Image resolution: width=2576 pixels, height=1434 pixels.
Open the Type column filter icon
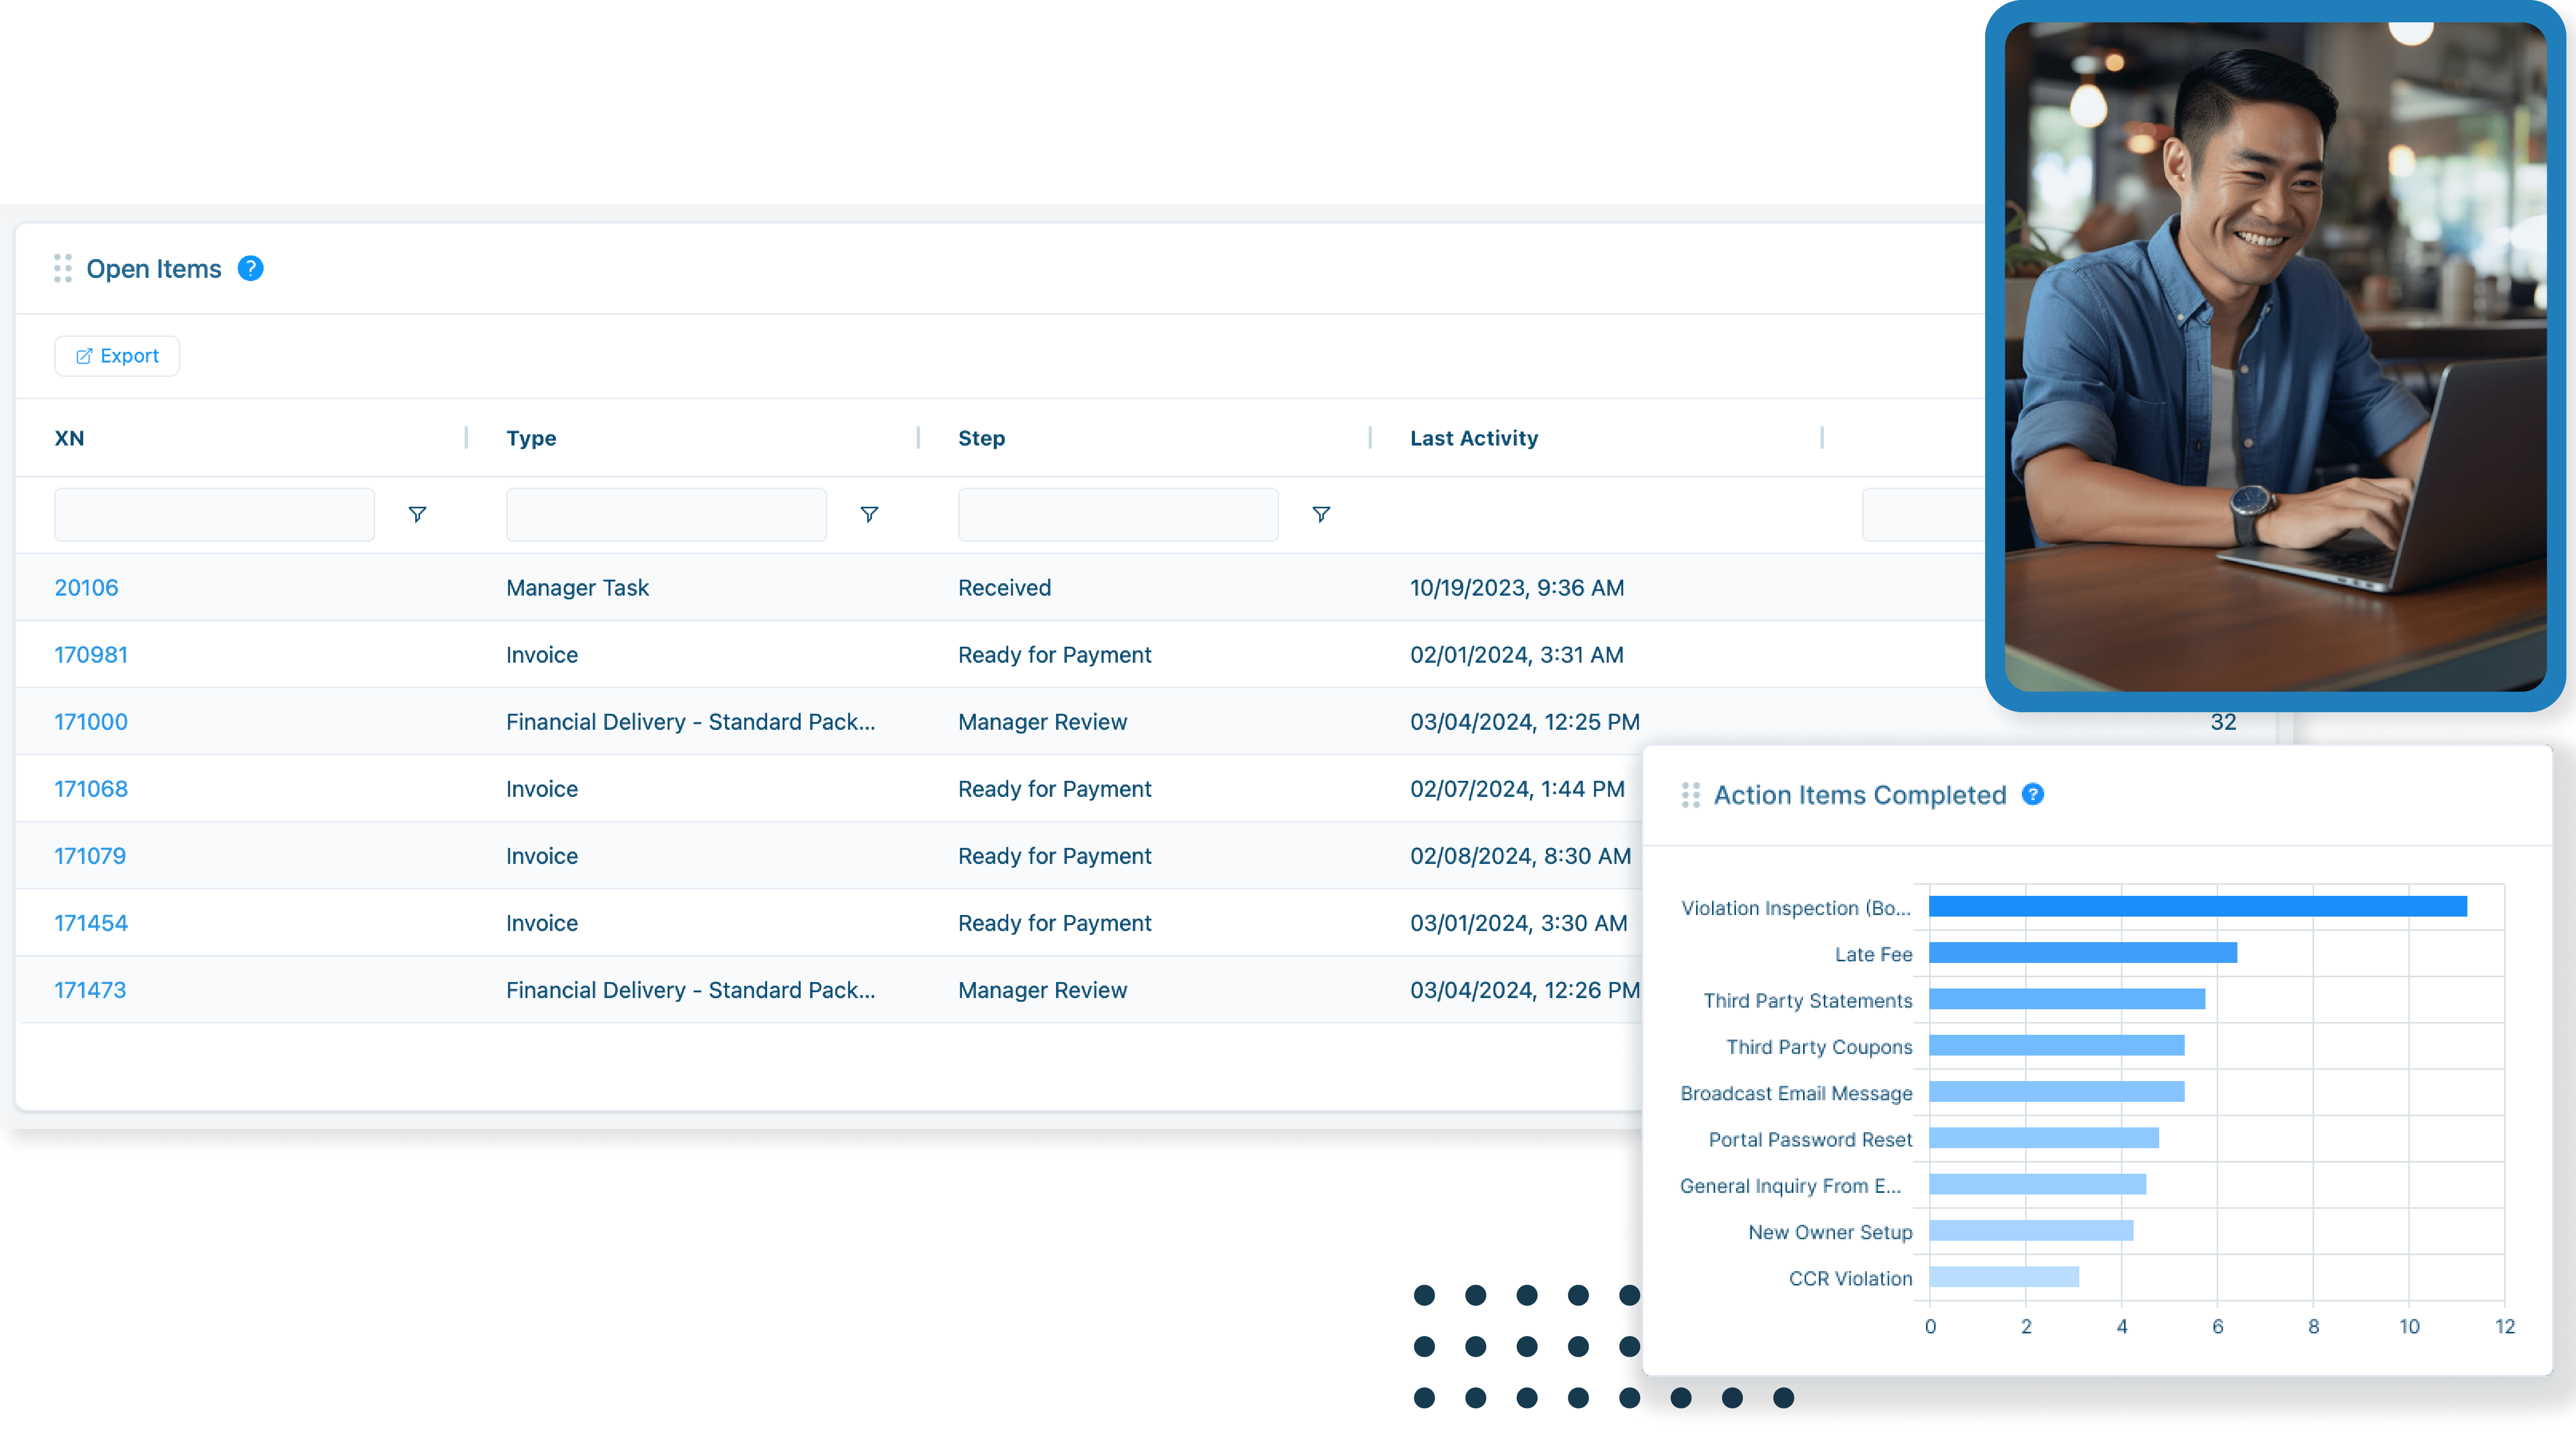[869, 514]
